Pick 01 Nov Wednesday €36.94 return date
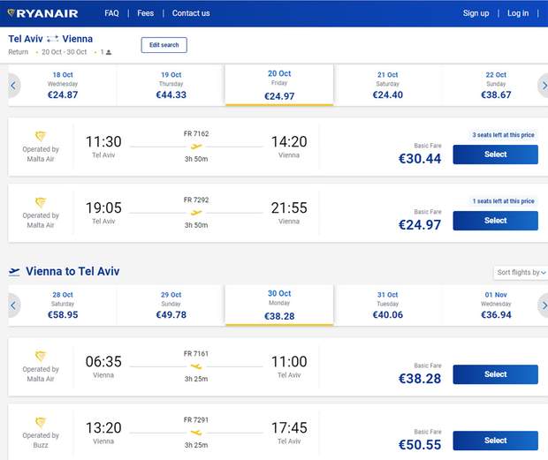Image resolution: width=548 pixels, height=460 pixels. tap(495, 305)
